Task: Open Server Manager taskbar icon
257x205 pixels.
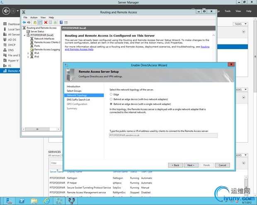Action: 9,201
